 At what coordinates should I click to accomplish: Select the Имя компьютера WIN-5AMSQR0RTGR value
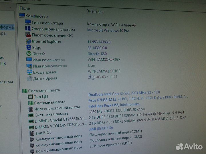click(x=104, y=59)
